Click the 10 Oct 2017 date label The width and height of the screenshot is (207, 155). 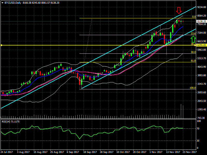click(x=123, y=152)
